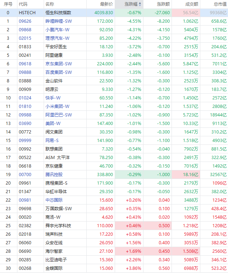This screenshot has height=273, width=228.
Task: Select 比亚迪电子 row name
Action: tap(56, 260)
